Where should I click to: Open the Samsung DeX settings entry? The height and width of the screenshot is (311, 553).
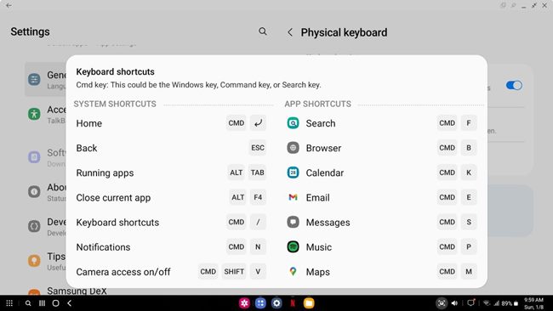77,291
